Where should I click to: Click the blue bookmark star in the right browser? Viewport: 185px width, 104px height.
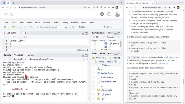tap(169, 7)
